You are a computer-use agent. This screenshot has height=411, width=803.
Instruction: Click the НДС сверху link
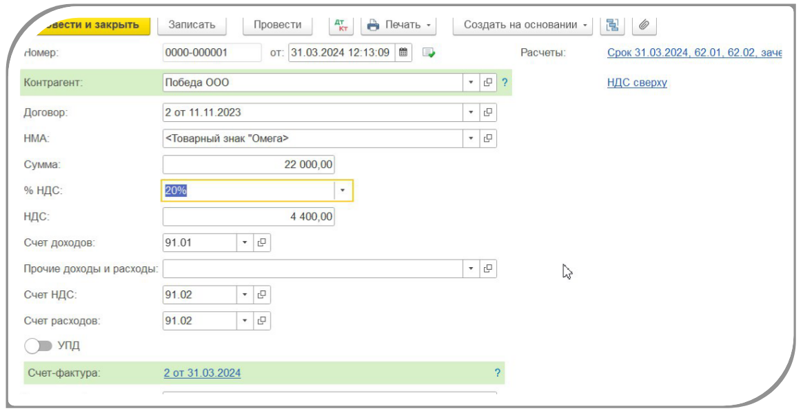[x=637, y=83]
